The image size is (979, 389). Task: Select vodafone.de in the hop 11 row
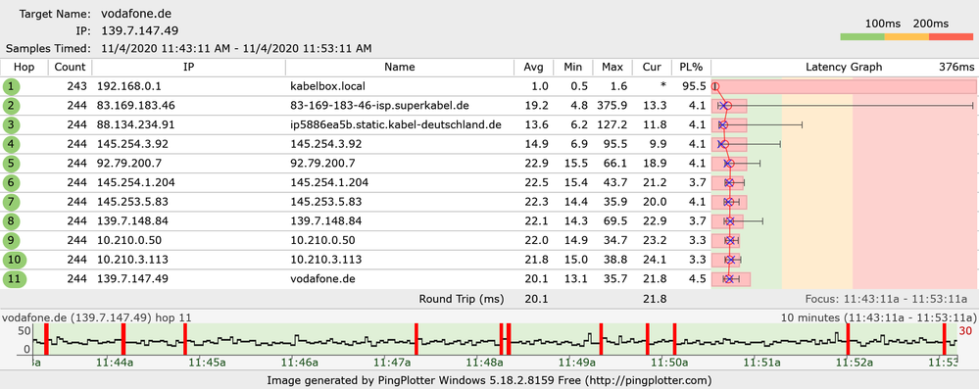(x=322, y=279)
